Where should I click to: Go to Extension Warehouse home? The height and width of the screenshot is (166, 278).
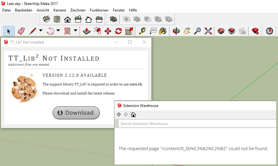pos(133,115)
